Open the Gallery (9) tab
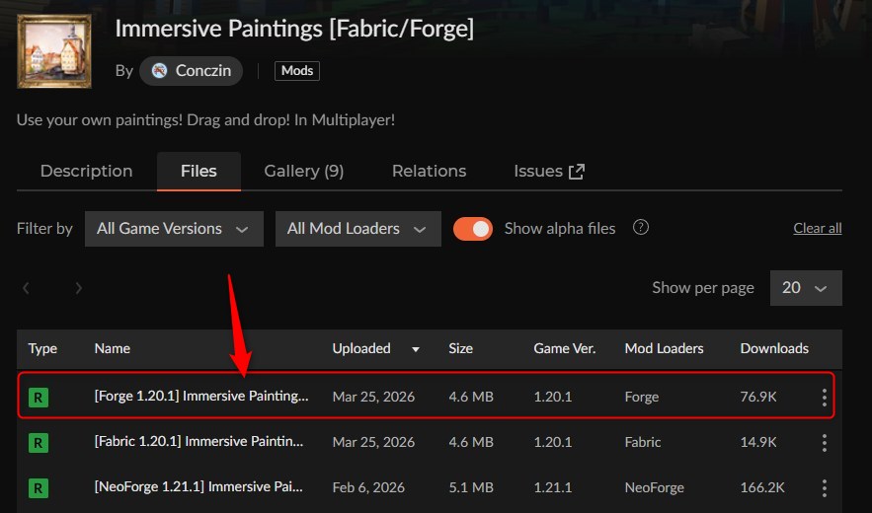872x513 pixels. click(x=303, y=172)
